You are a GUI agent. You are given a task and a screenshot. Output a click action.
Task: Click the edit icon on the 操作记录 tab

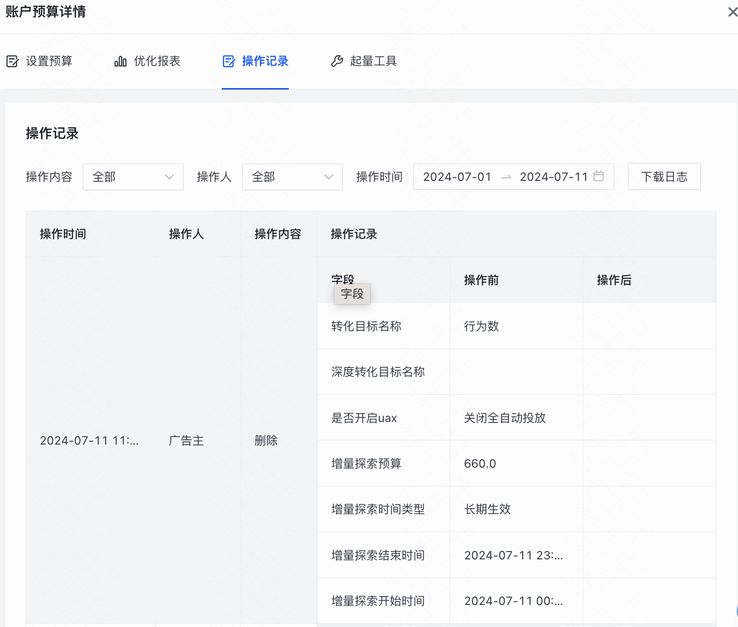[229, 61]
